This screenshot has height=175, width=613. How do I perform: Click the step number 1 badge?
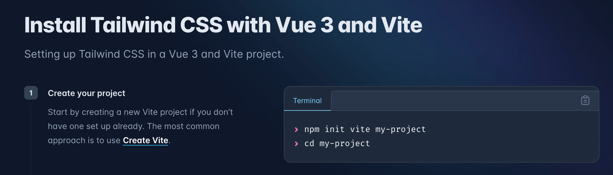pos(31,93)
